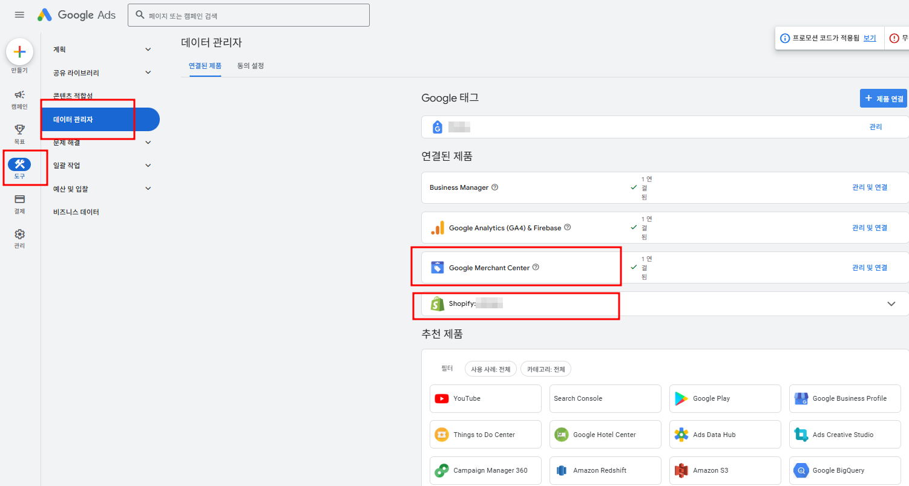Click Google Merchant Center icon
The width and height of the screenshot is (909, 486).
point(438,267)
